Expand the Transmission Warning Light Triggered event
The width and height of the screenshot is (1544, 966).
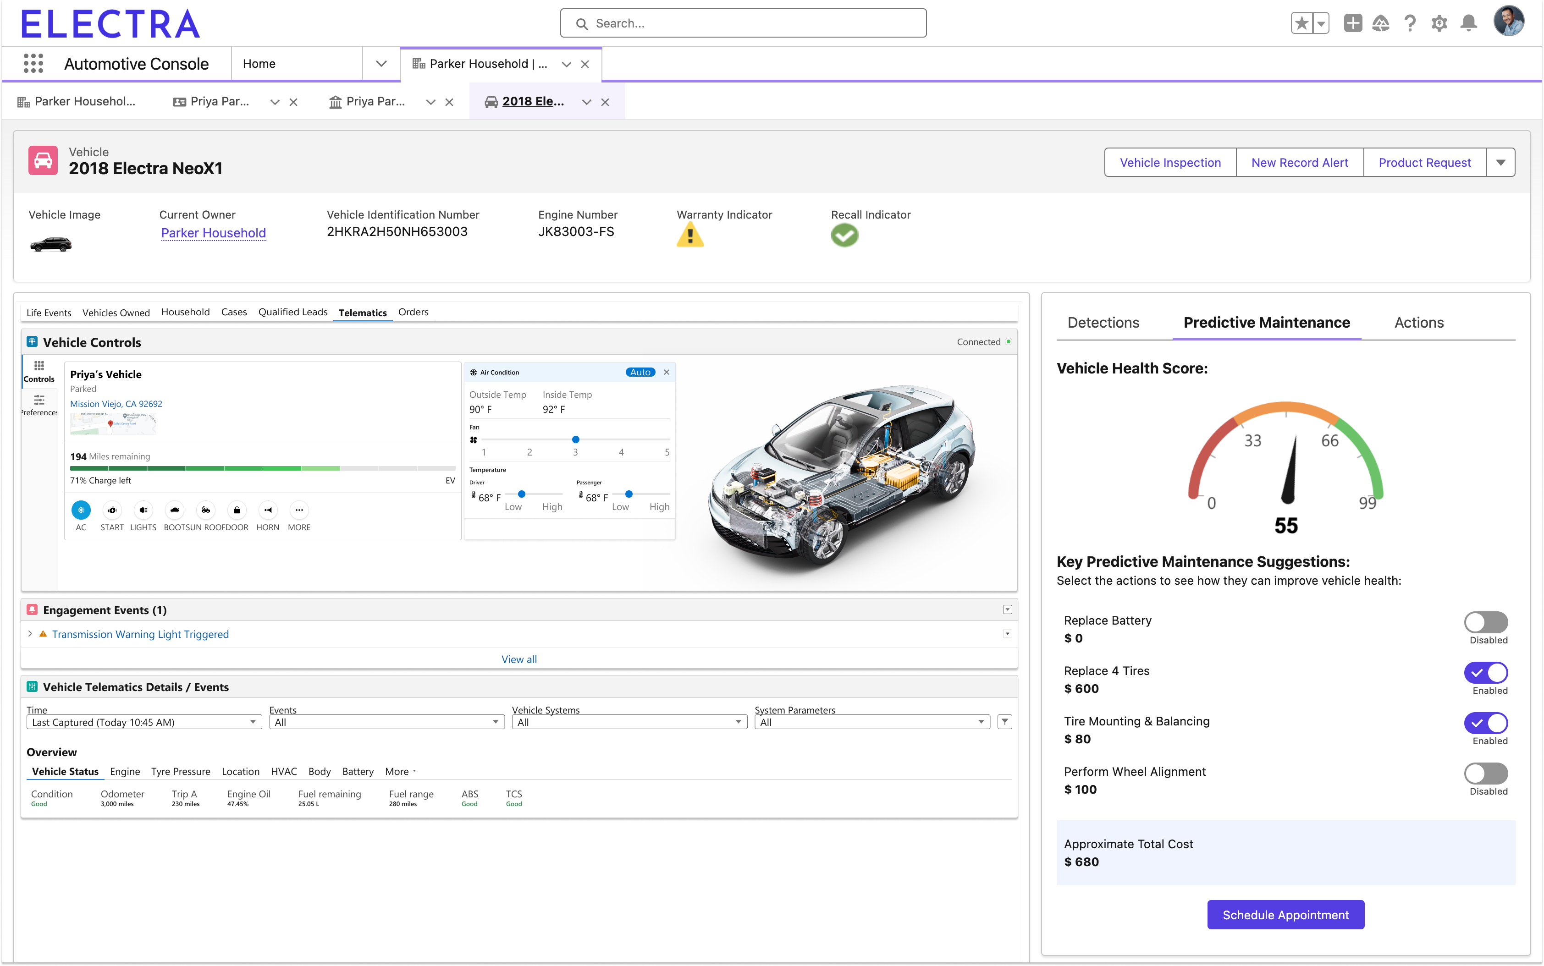tap(30, 634)
